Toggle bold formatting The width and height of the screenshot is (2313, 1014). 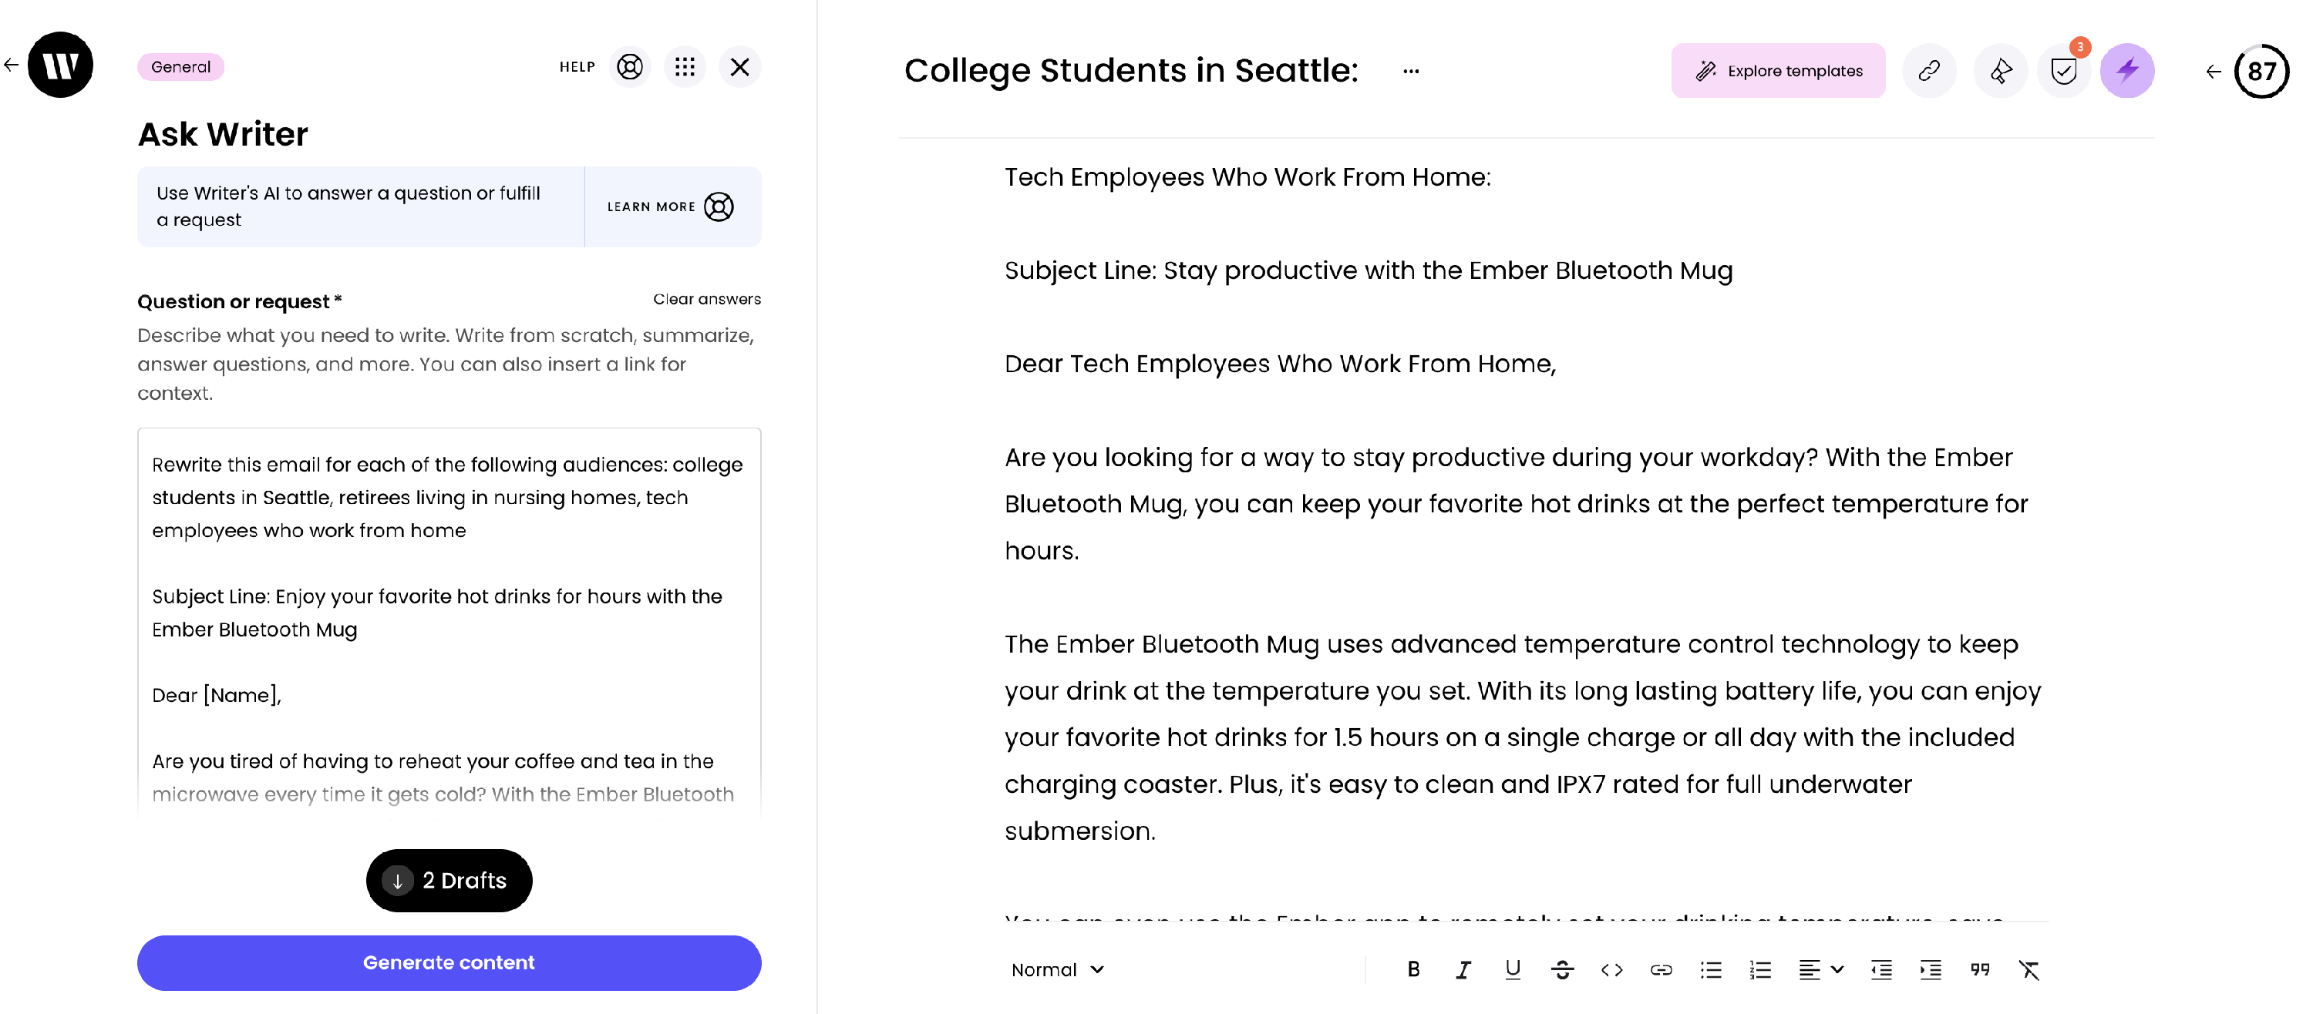point(1413,969)
